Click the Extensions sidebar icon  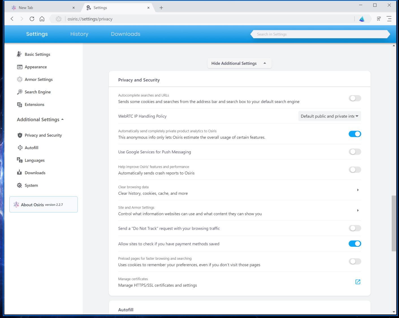click(20, 104)
